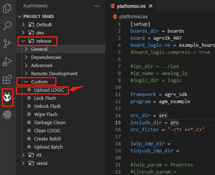The image size is (215, 175).
Task: Open the Search view icon
Action: tap(7, 26)
